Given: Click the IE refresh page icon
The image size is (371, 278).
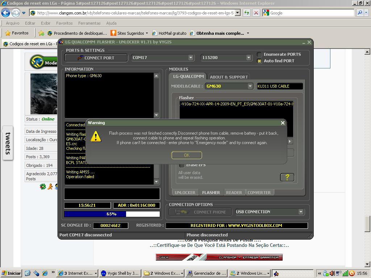Looking at the screenshot, I should 247,13.
